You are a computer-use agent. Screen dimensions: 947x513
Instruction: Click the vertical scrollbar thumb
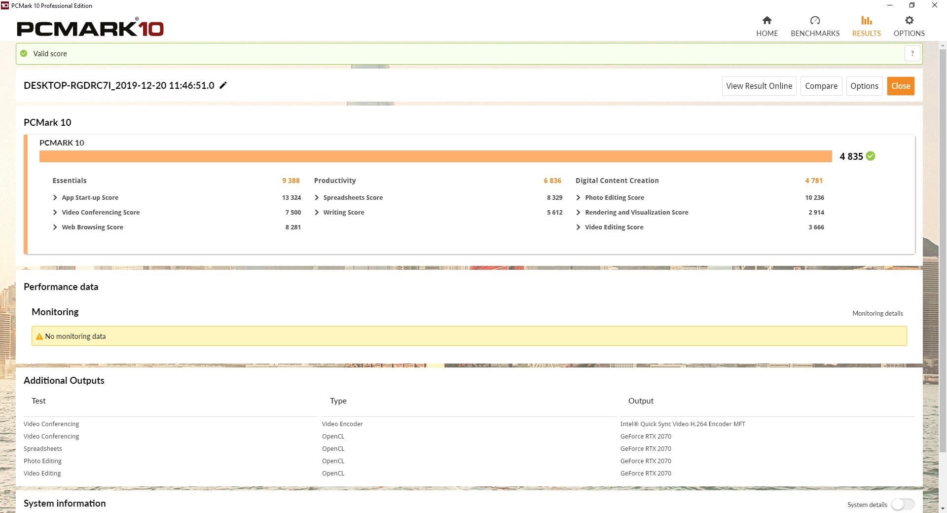pos(943,251)
